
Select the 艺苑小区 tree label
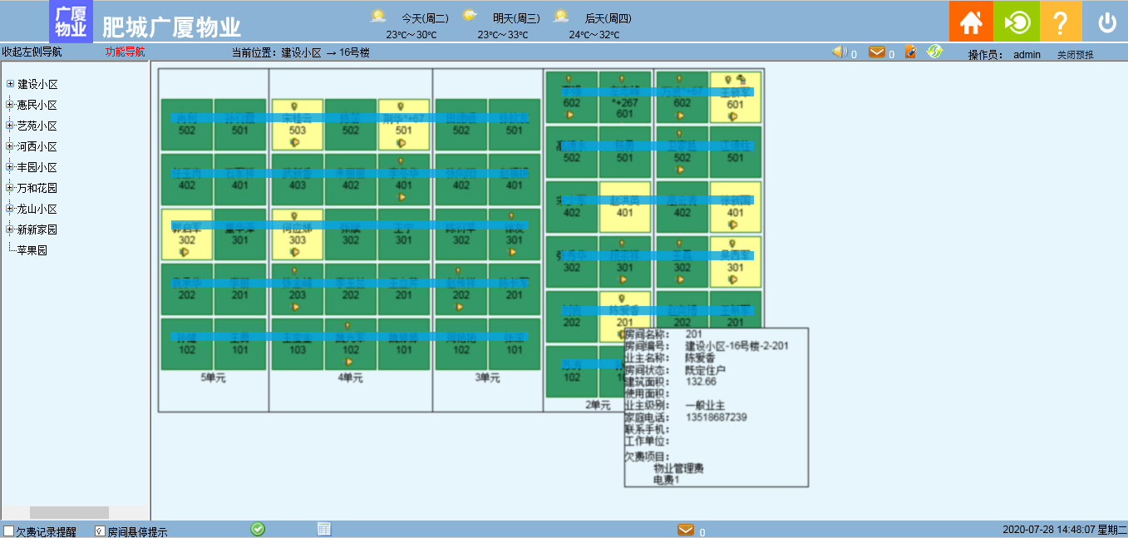pos(37,126)
